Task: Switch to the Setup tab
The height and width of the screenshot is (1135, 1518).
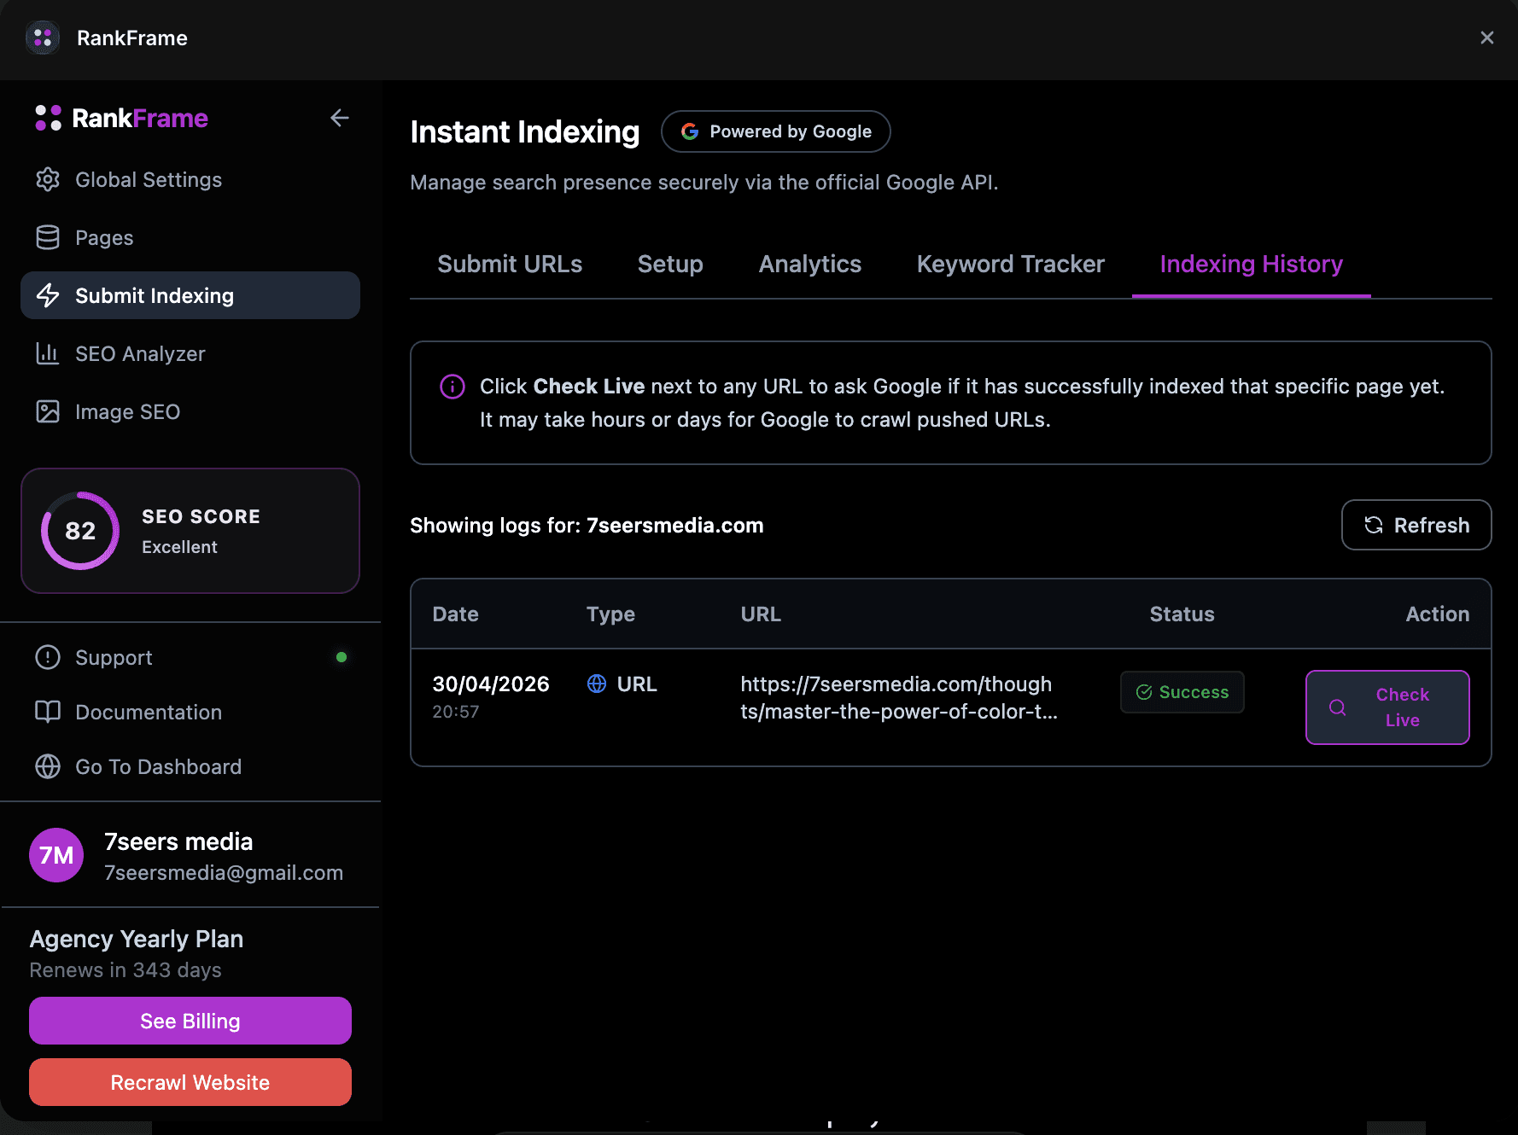Action: (670, 264)
